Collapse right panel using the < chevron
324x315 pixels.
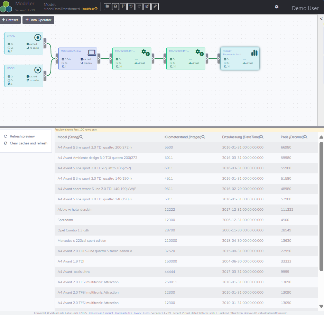(321, 19)
